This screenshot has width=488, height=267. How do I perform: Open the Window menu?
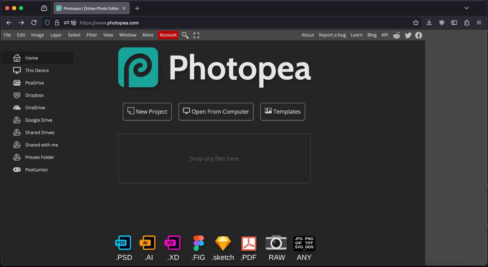(x=128, y=35)
